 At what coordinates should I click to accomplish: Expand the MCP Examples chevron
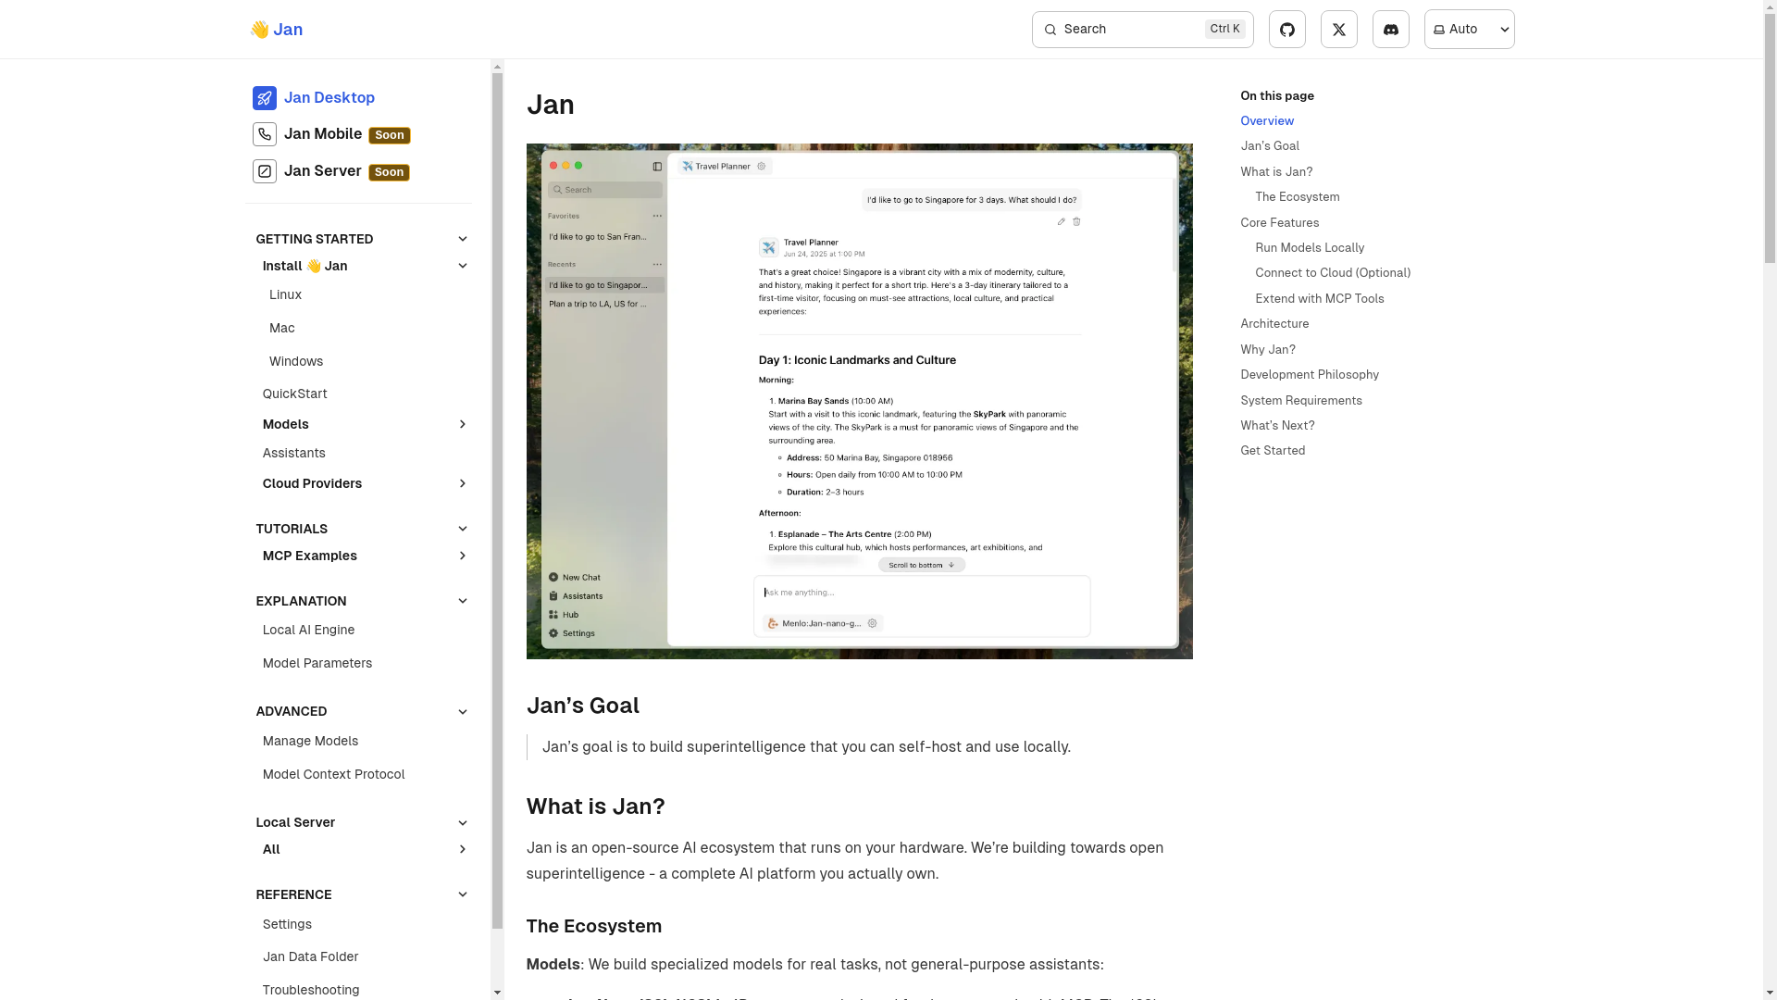point(462,556)
